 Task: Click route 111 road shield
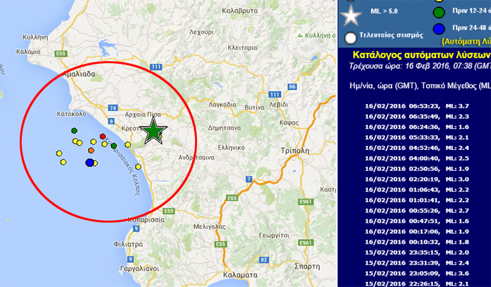[156, 66]
